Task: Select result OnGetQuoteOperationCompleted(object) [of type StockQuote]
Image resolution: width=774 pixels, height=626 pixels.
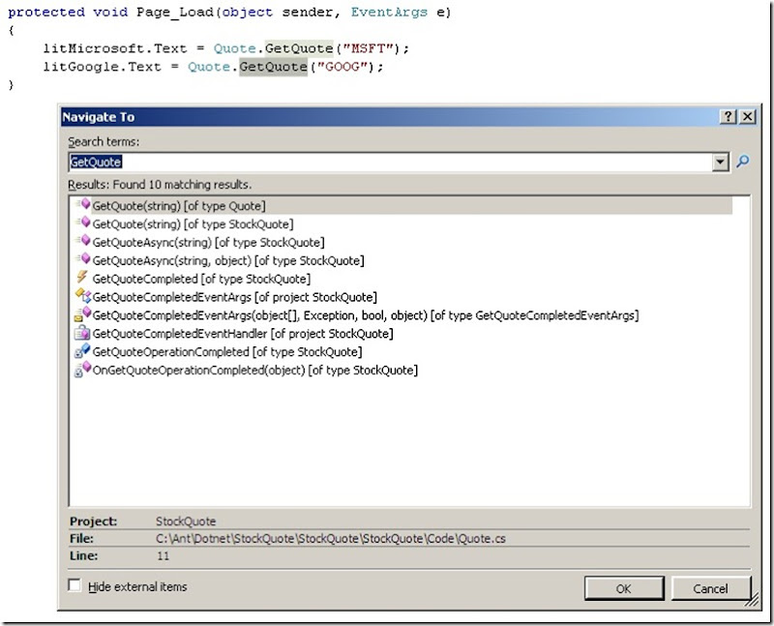Action: (255, 371)
